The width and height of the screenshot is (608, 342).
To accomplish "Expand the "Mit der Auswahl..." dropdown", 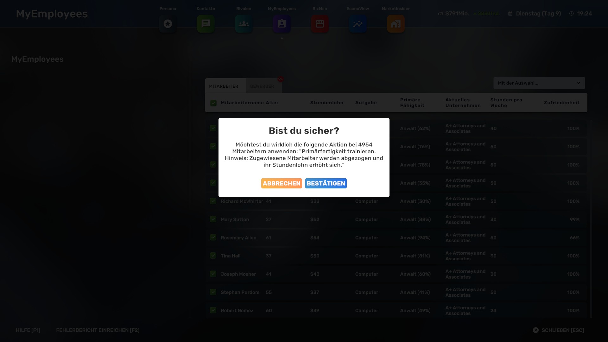I will [x=539, y=83].
